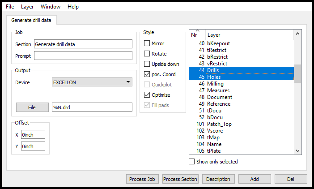
Task: Open the Window menu
Action: 51,7
